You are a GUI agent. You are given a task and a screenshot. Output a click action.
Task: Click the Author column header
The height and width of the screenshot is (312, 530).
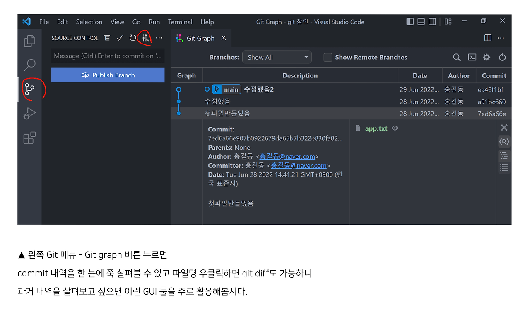[x=459, y=75]
